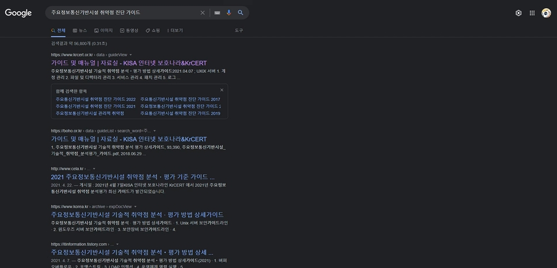Select related search '취약점 진단 가이드 2017'

[x=180, y=99]
